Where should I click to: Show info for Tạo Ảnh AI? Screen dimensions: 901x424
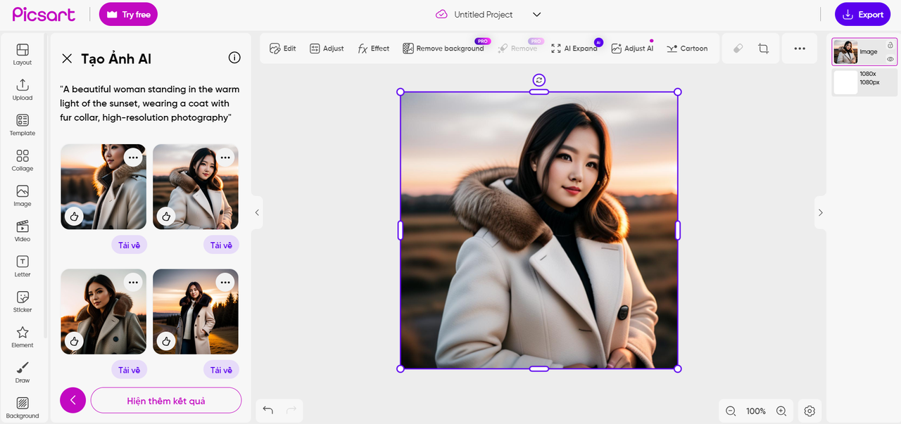[x=234, y=58]
